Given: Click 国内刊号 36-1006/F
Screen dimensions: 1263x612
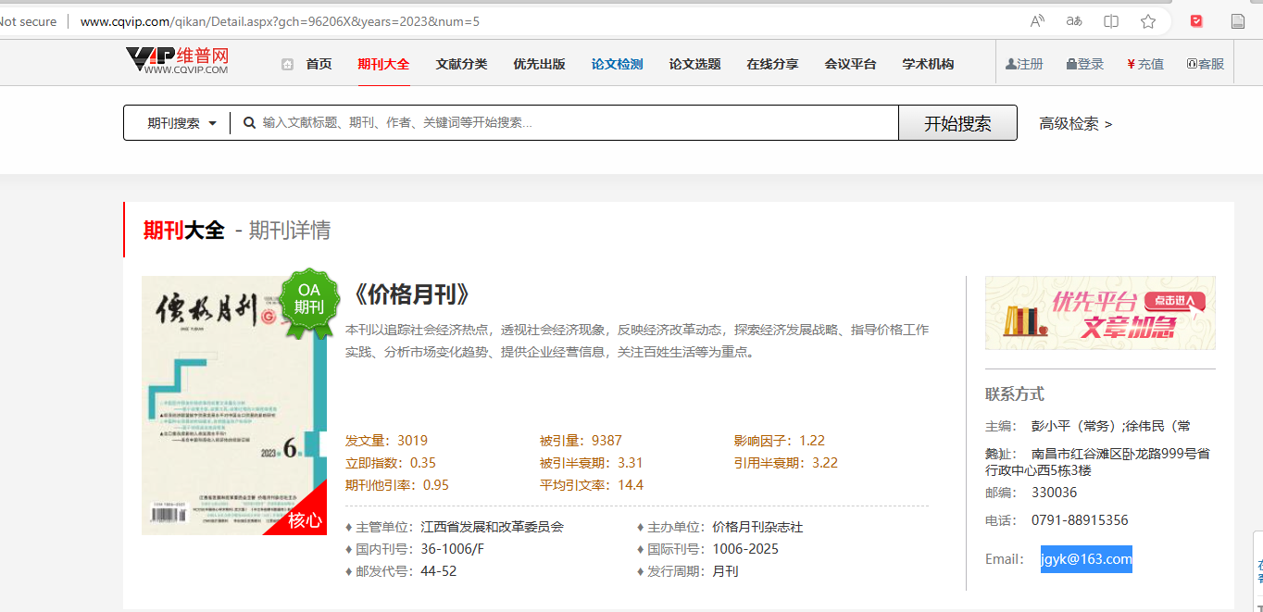Looking at the screenshot, I should tap(452, 549).
